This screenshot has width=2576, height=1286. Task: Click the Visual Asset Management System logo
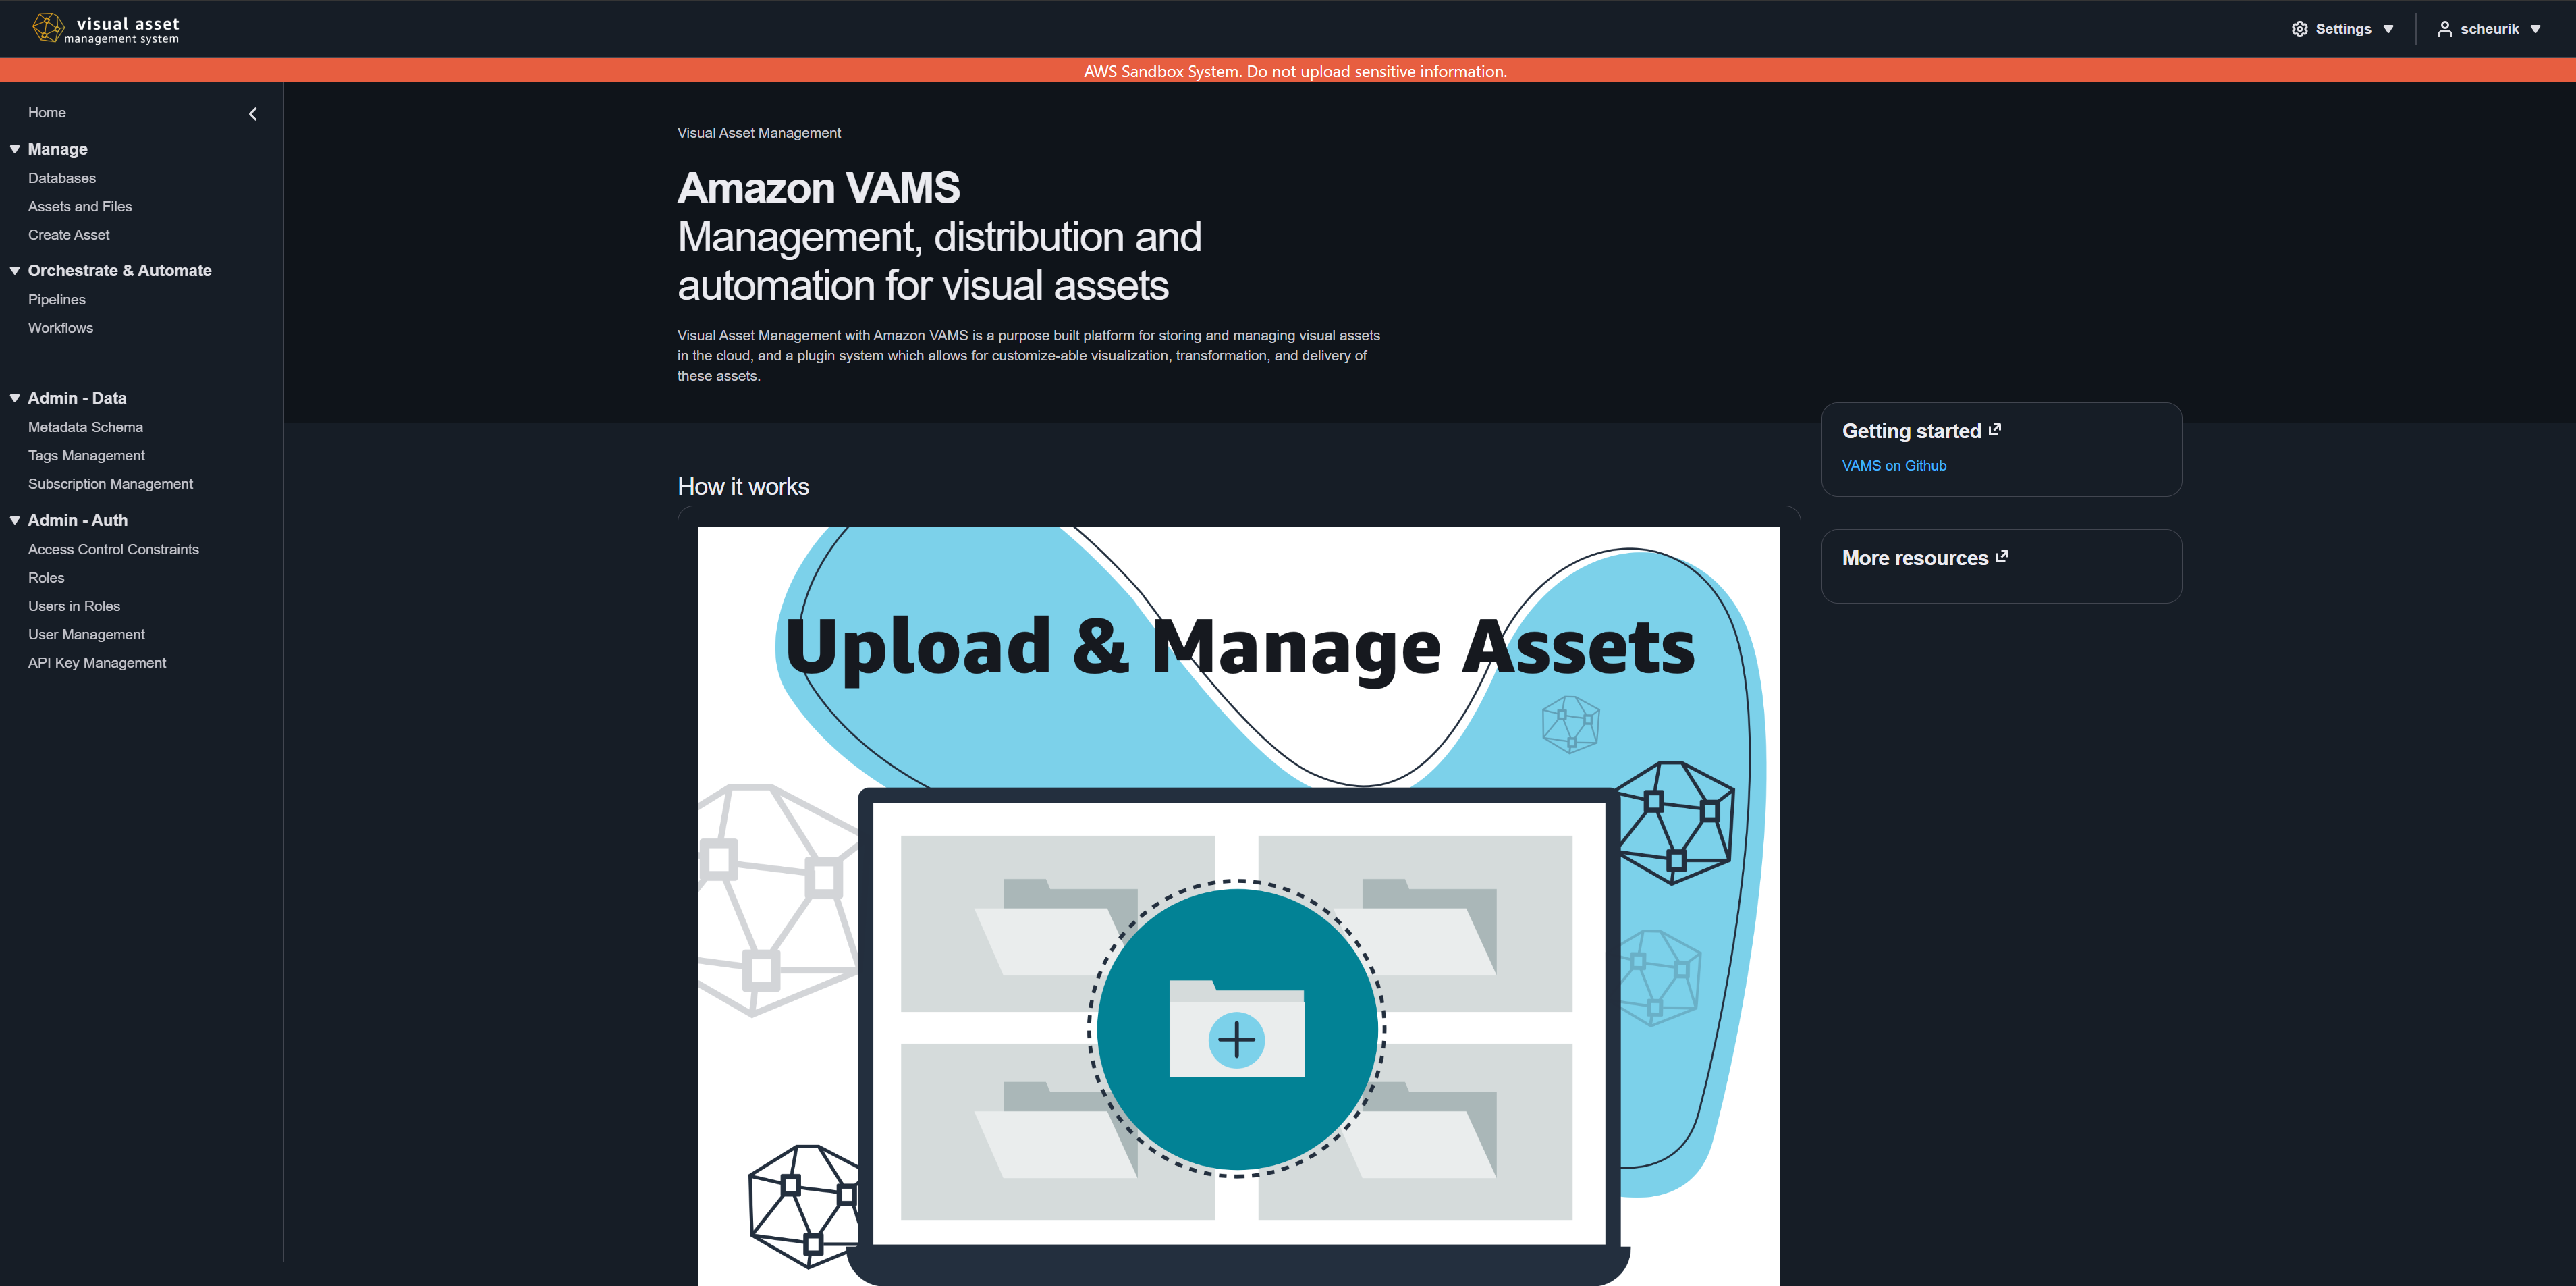(x=106, y=29)
